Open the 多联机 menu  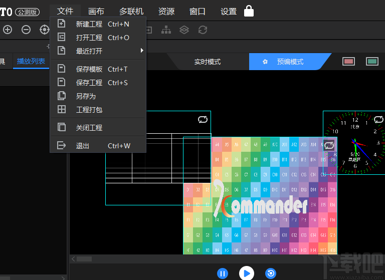[131, 12]
